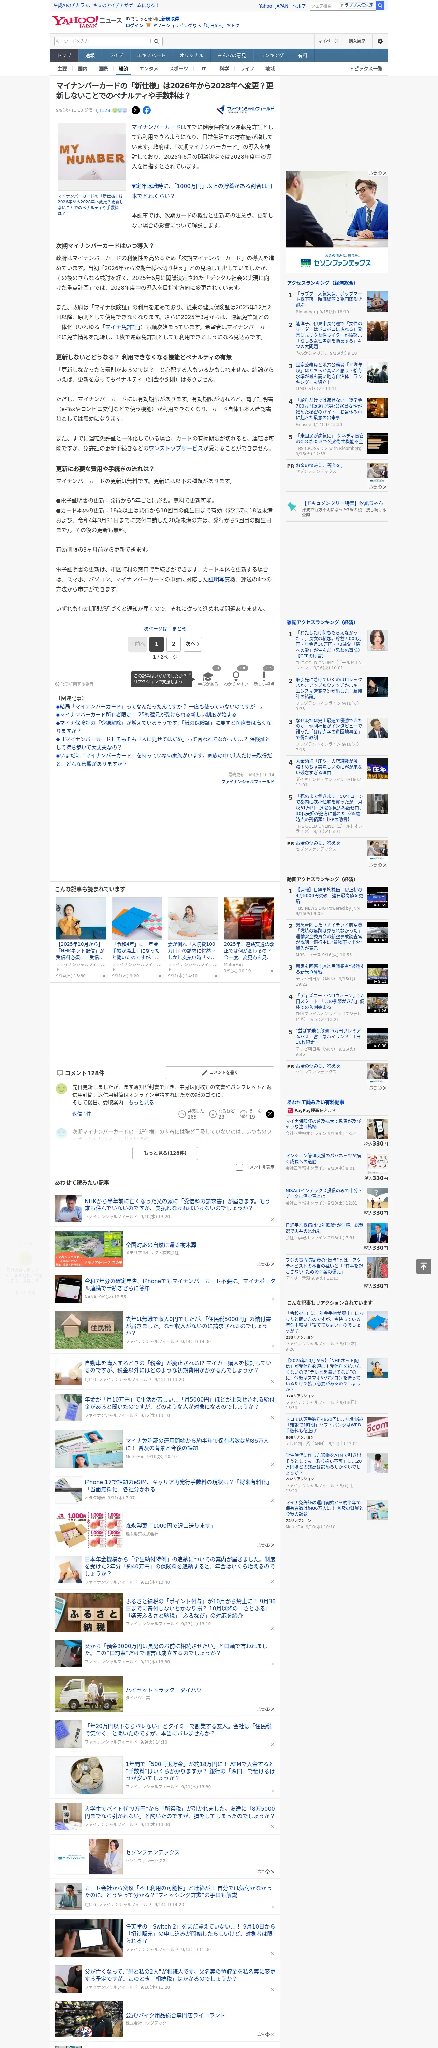Open the トップ navigation tab
The width and height of the screenshot is (438, 2048).
pos(64,56)
